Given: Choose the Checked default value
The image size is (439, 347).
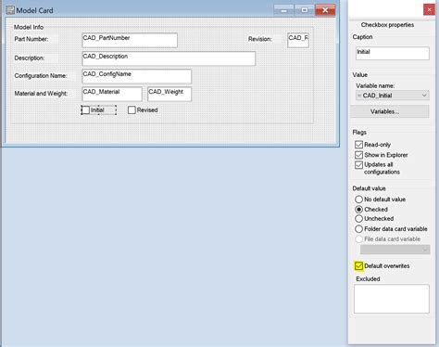Looking at the screenshot, I should pyautogui.click(x=358, y=210).
